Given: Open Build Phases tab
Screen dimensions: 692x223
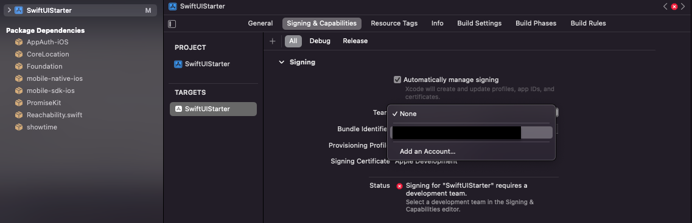Looking at the screenshot, I should click(x=536, y=23).
